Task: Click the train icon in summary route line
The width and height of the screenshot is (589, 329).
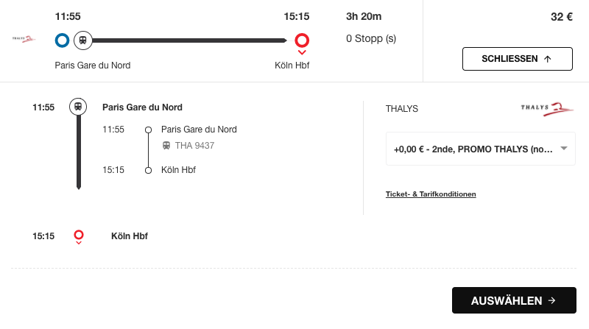Action: coord(83,40)
